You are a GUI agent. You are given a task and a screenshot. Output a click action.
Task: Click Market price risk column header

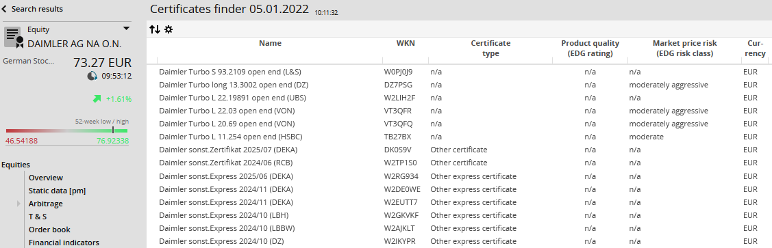click(x=685, y=48)
